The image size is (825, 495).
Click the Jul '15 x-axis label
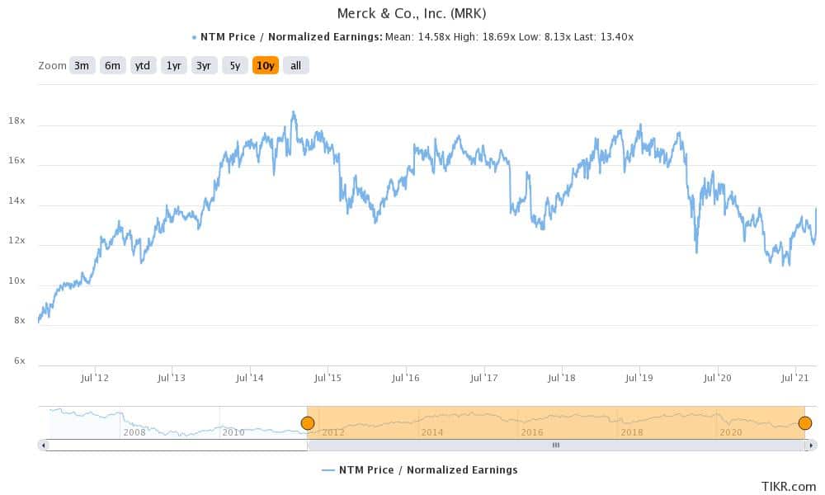[x=328, y=378]
